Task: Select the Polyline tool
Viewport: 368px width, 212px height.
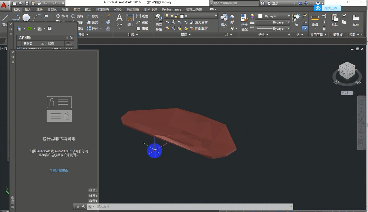Action: (16, 18)
